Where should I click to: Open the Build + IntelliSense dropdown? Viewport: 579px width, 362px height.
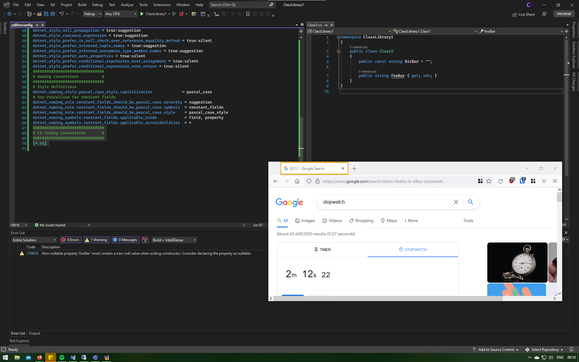point(174,240)
